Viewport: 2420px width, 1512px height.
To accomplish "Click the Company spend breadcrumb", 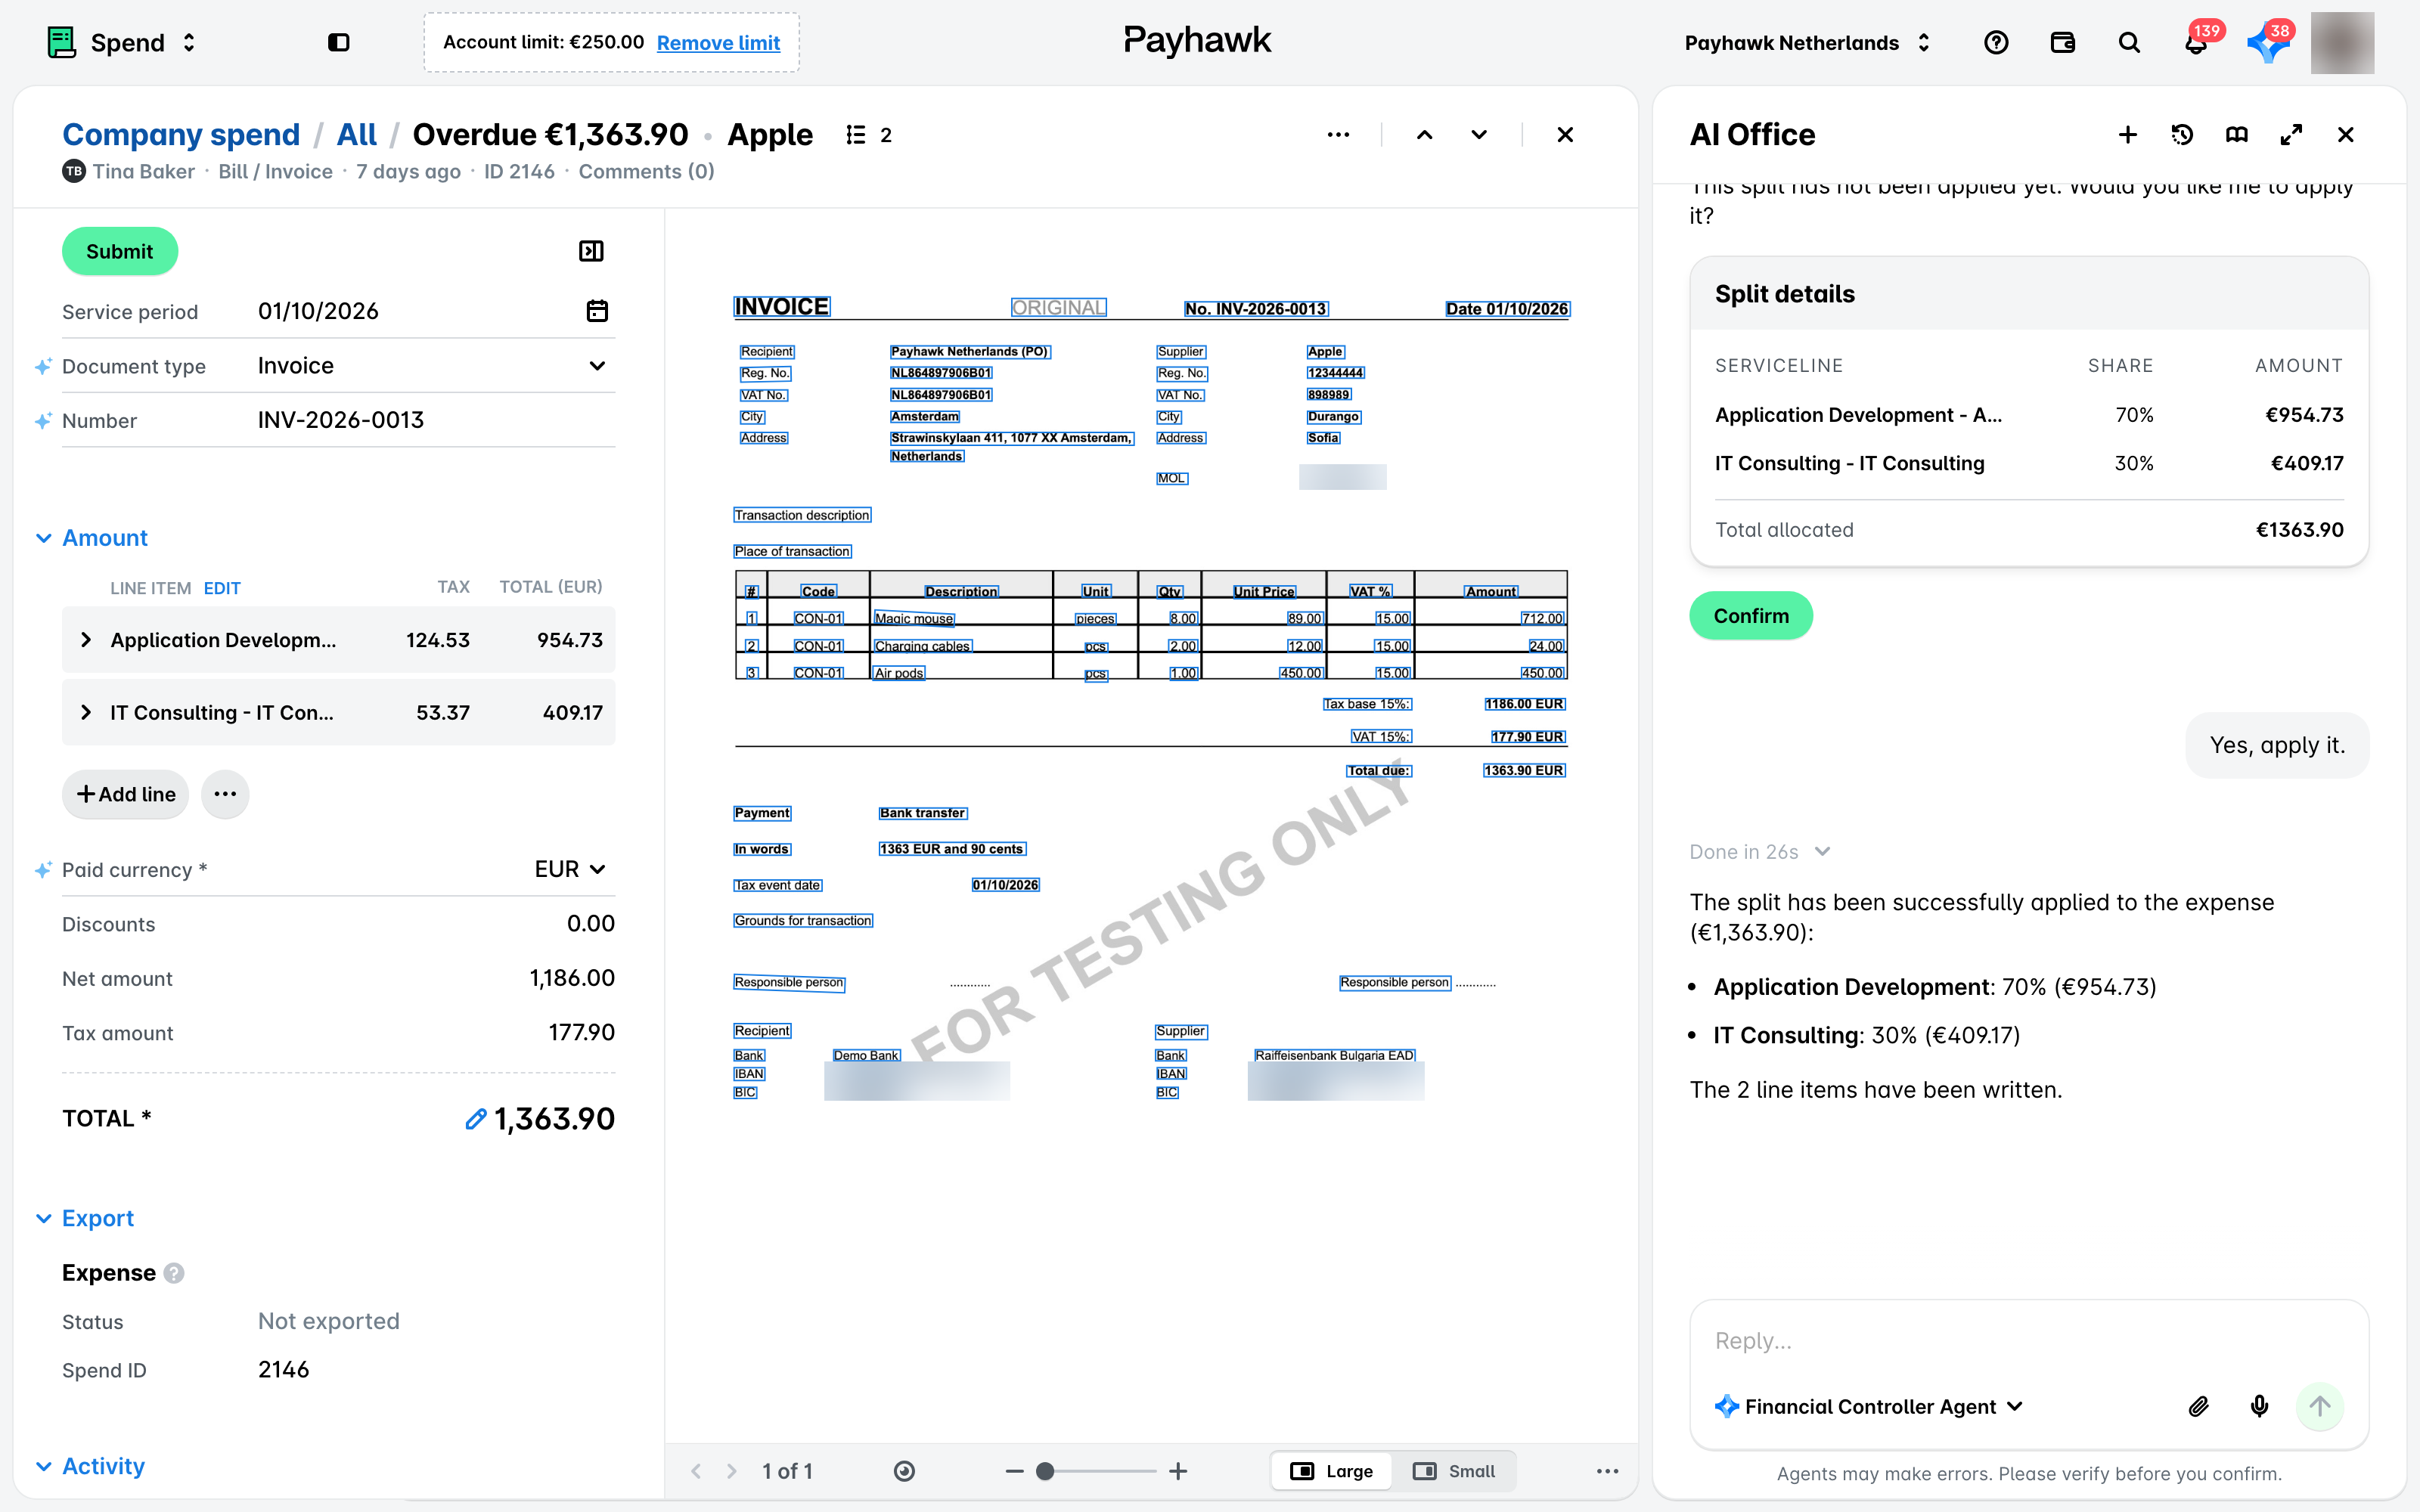I will [181, 135].
